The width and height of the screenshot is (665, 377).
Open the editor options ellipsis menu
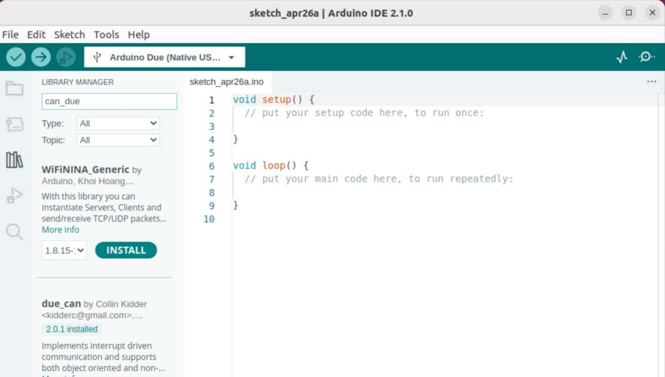[651, 82]
